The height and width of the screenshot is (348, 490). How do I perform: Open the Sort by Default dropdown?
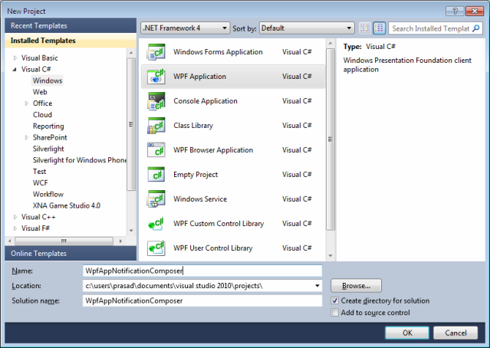307,28
